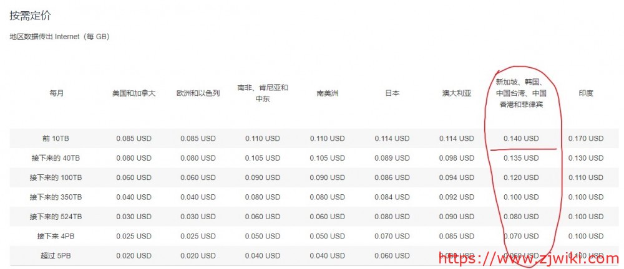Click 接下来 4PB price for 印度

pos(586,236)
